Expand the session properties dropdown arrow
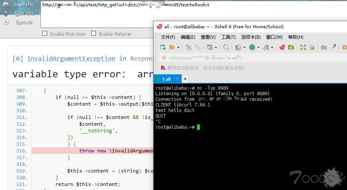Viewport: 347px width, 190px height. pyautogui.click(x=216, y=47)
